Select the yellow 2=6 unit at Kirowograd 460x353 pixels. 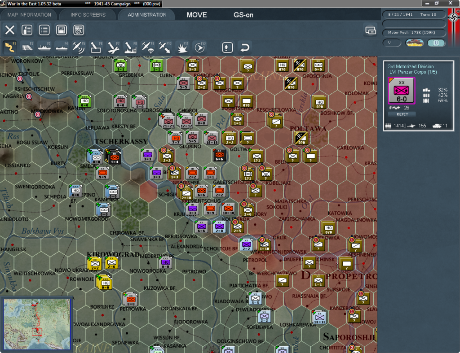click(x=111, y=263)
